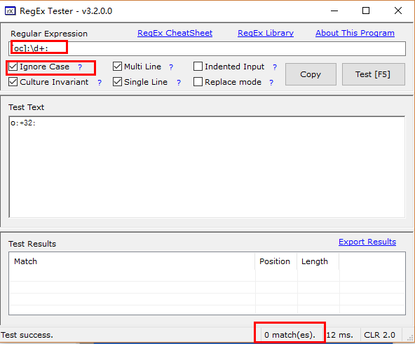Open help for Ignore Case option
This screenshot has width=415, height=344.
[80, 67]
